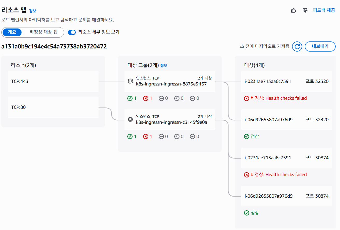Click green healthy icon under port 30874 target
The height and width of the screenshot is (230, 340).
click(x=247, y=213)
